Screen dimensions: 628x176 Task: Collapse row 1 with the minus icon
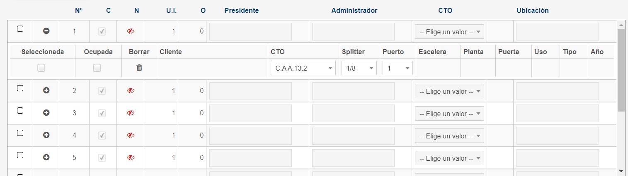click(46, 31)
